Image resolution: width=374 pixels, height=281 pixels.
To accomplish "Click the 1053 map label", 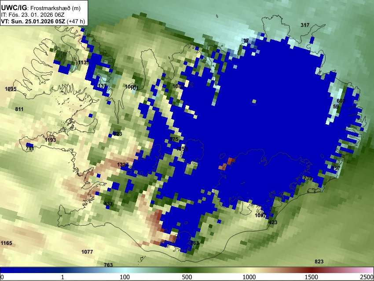I will (x=182, y=149).
